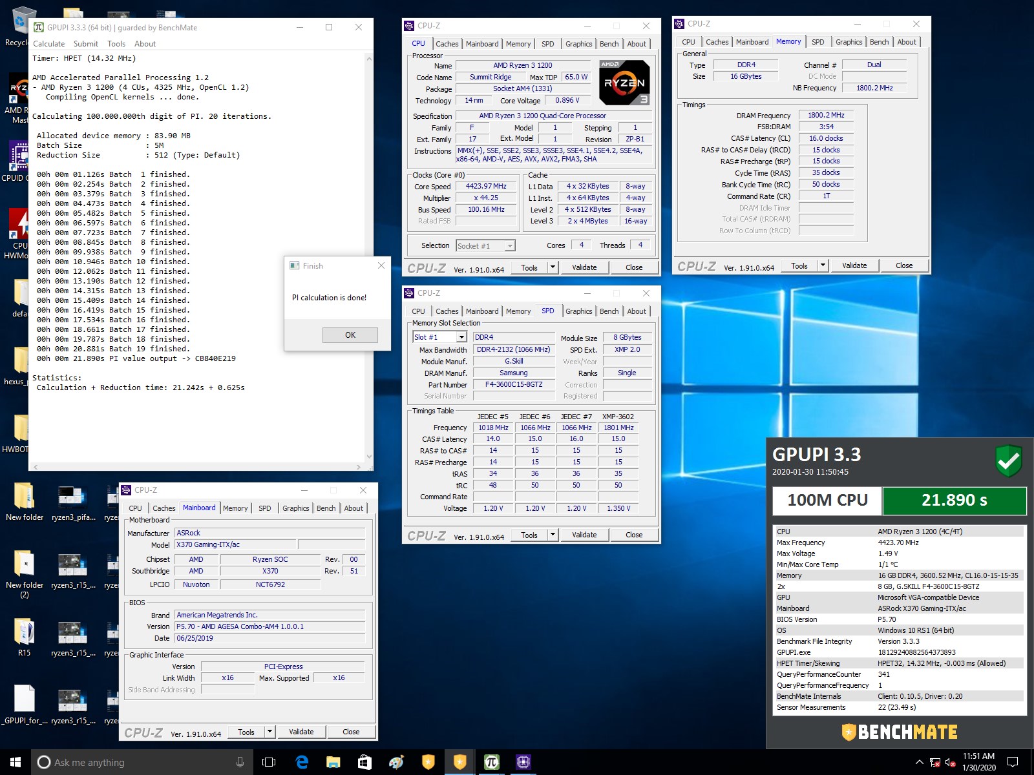Click Close button in CPU-Z Mainboard window
Screen dimensions: 1034x775
pyautogui.click(x=351, y=732)
